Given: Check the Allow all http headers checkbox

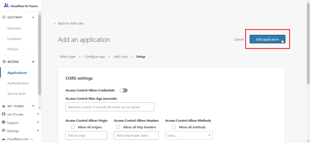Looking at the screenshot, I should coord(118,127).
